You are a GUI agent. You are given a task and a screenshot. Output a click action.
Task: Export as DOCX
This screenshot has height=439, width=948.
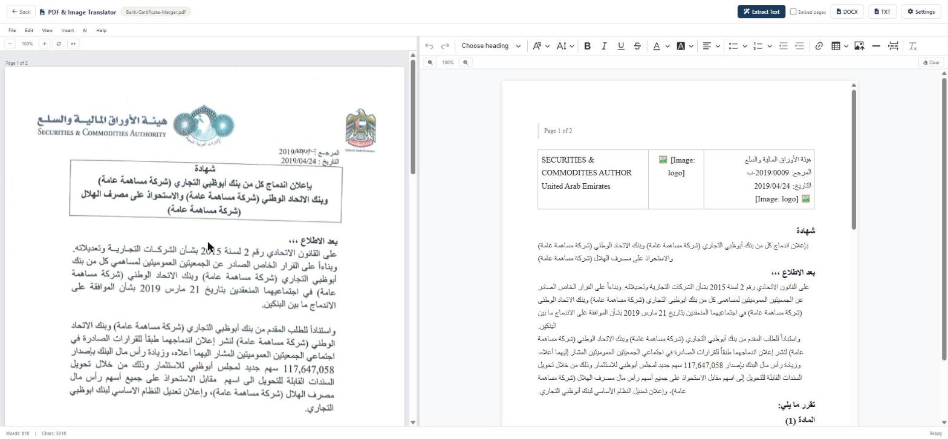tap(846, 11)
